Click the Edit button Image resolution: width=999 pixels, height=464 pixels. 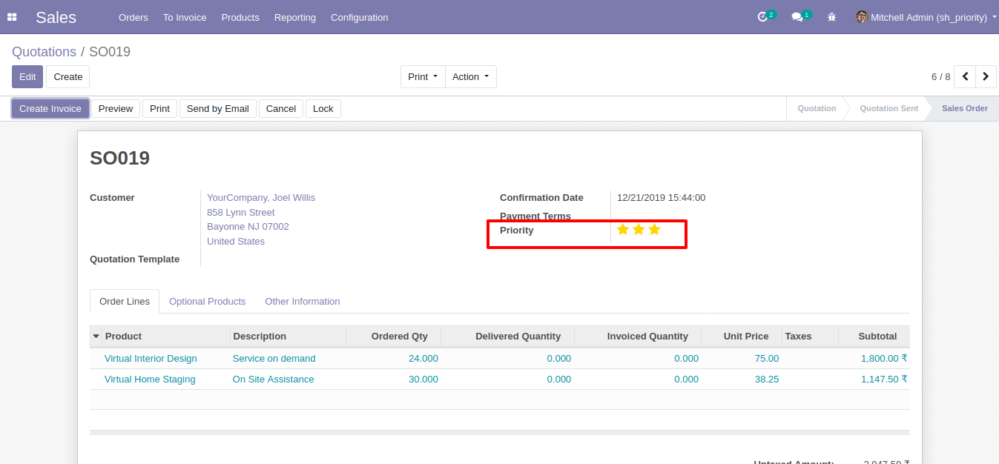pyautogui.click(x=27, y=76)
